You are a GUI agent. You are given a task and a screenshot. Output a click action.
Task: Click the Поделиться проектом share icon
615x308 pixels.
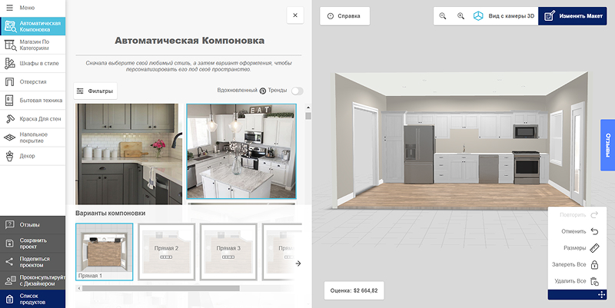9,262
